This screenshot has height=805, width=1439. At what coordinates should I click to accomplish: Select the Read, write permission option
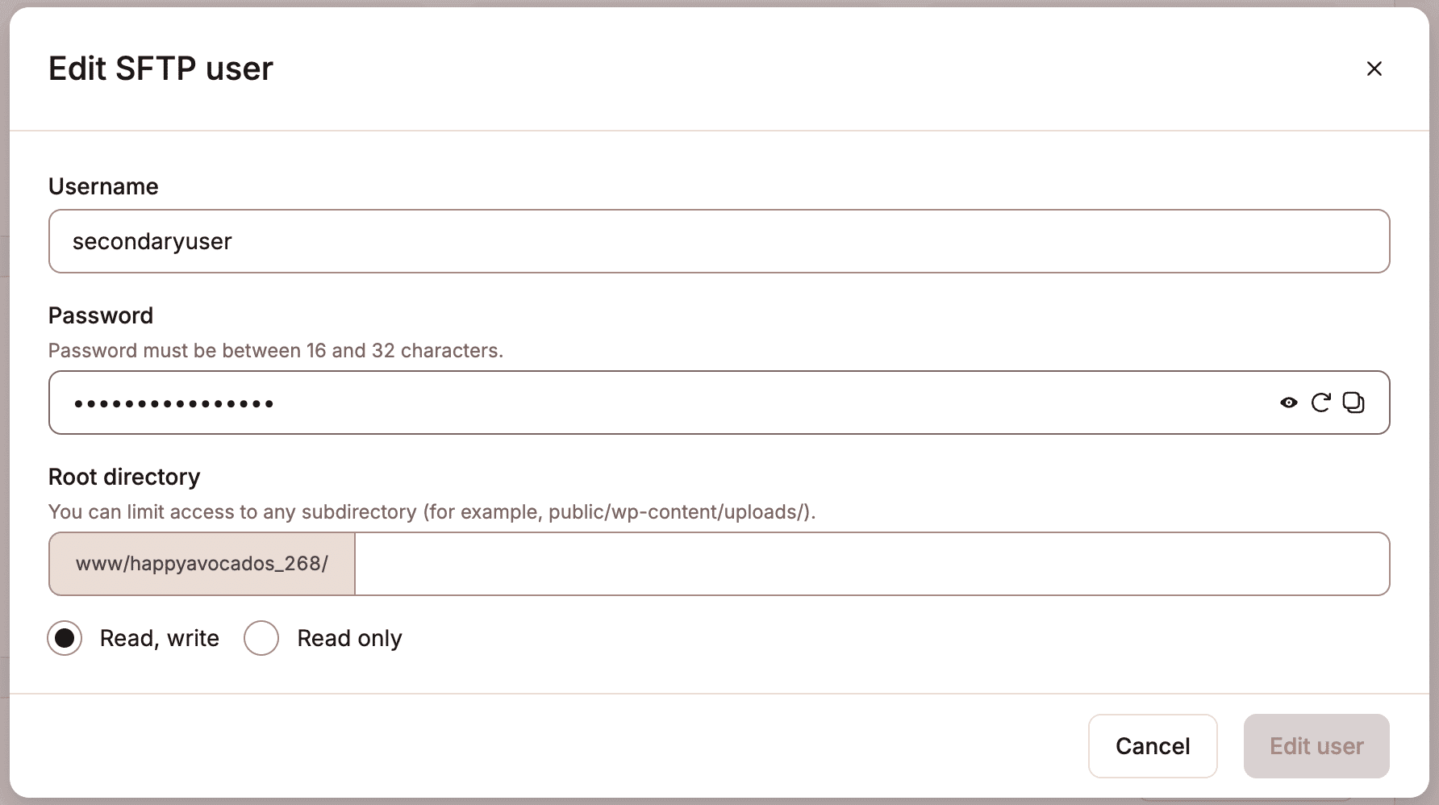pos(65,638)
